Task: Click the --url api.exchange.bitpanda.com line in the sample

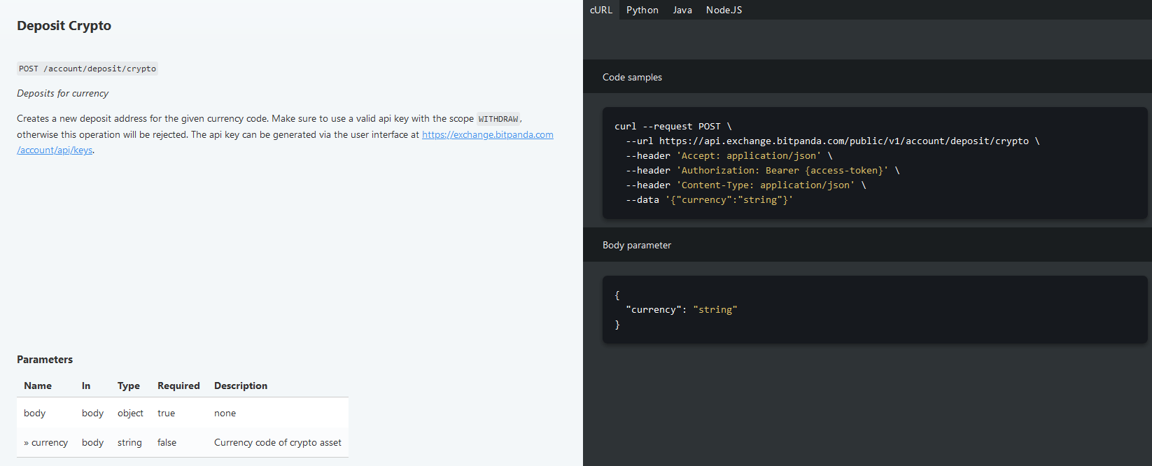Action: click(833, 141)
